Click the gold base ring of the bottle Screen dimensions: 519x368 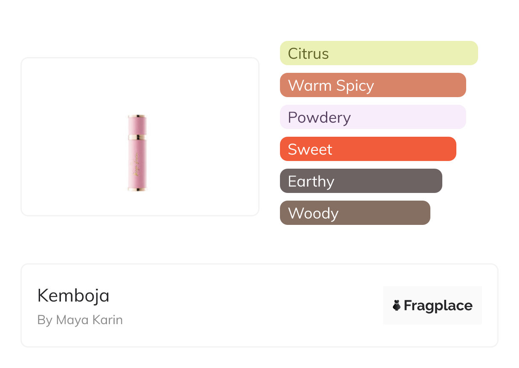pos(137,189)
